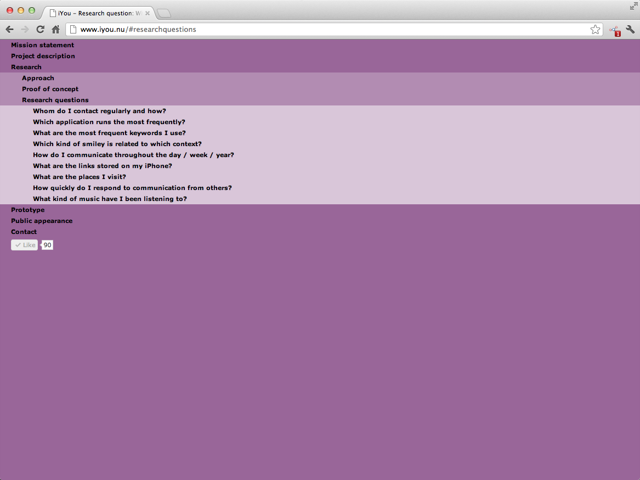Close the iYou tab

(x=148, y=13)
